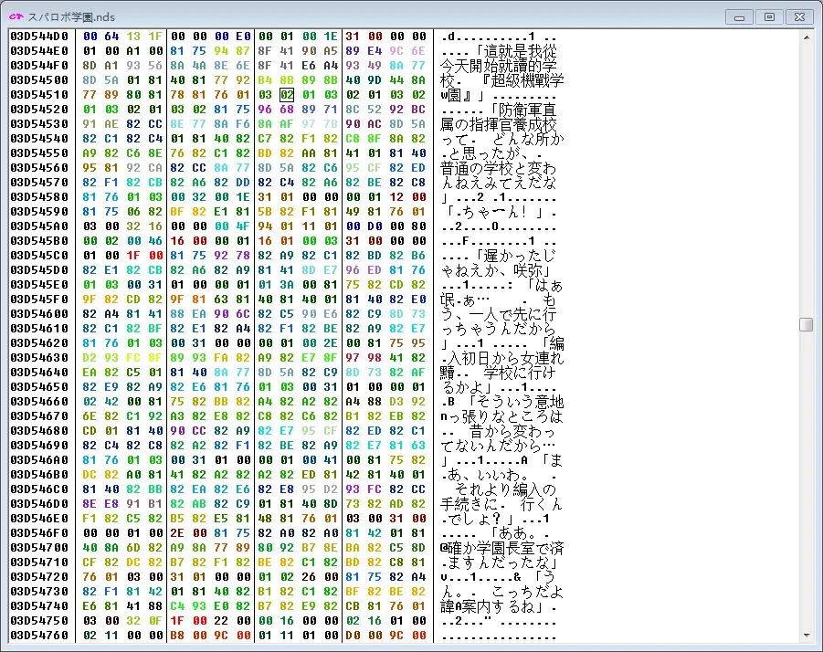Image resolution: width=823 pixels, height=652 pixels.
Task: Click the pink app icon in title bar
Action: coord(15,16)
